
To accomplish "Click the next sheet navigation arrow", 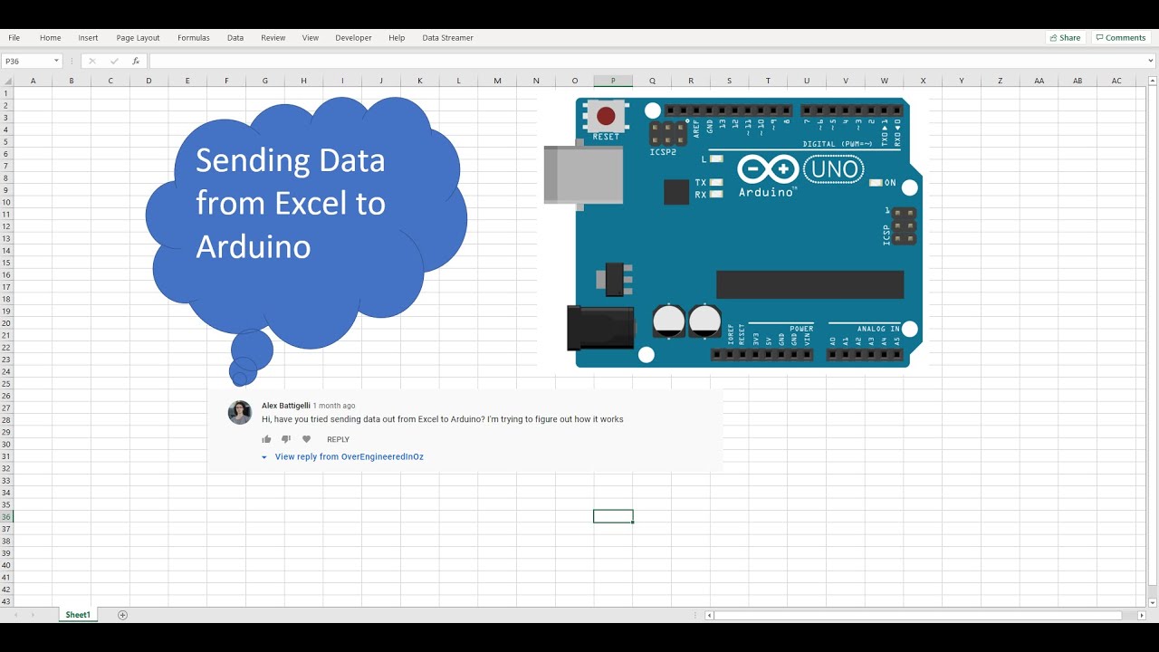I will point(33,615).
